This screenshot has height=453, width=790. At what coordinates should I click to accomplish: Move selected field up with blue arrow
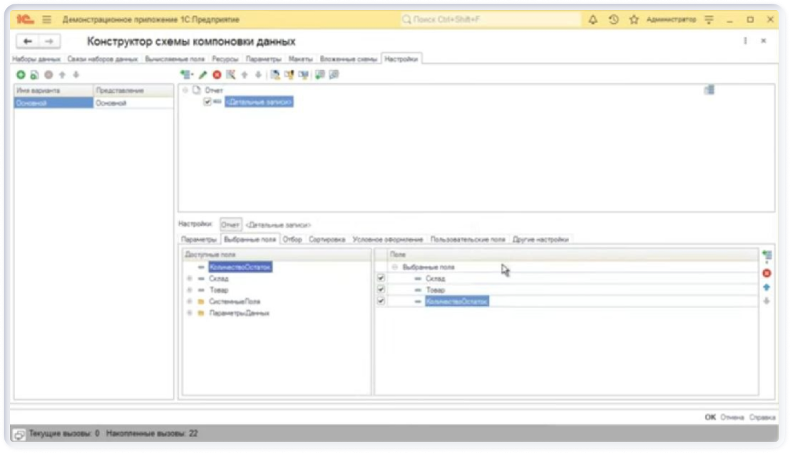point(766,288)
